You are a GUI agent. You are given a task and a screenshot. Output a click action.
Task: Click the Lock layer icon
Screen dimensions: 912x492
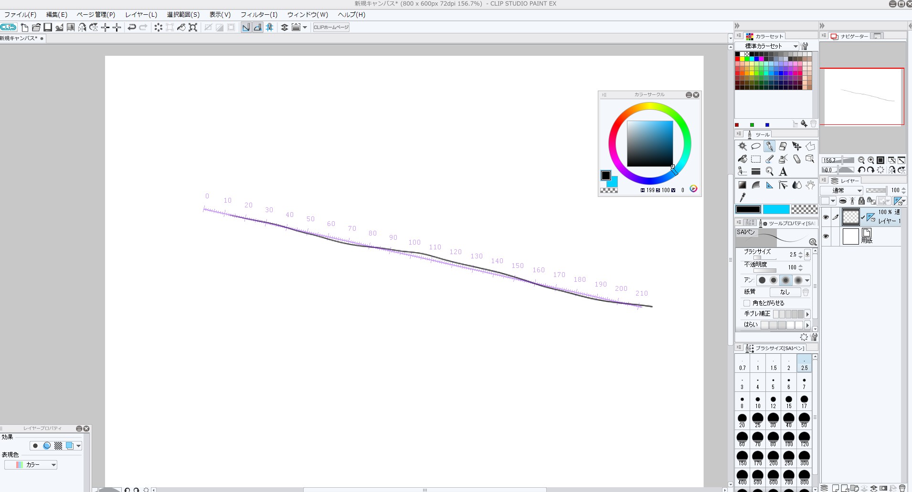coord(861,201)
